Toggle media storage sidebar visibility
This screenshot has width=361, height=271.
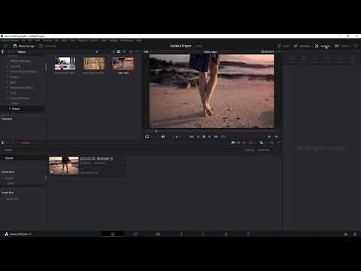3,52
